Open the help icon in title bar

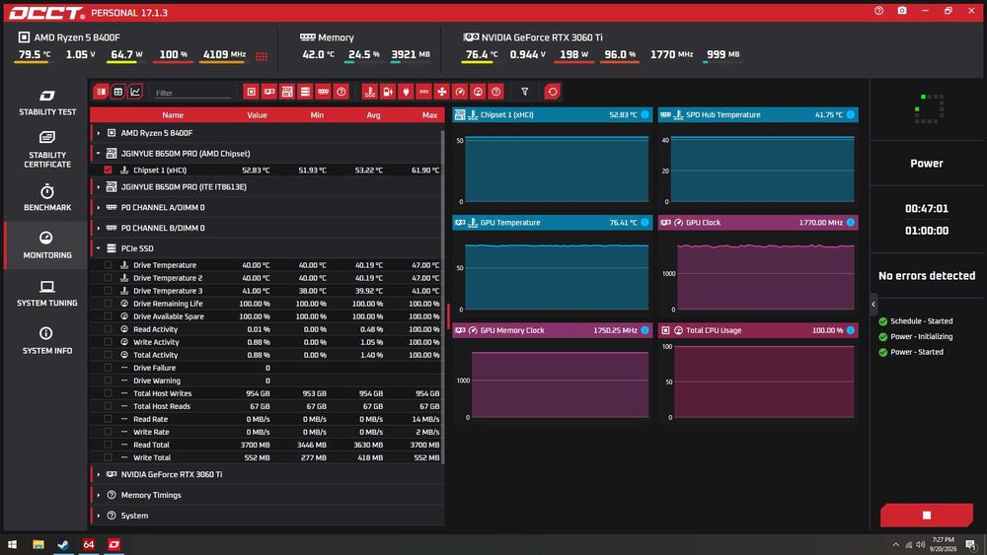coord(878,11)
